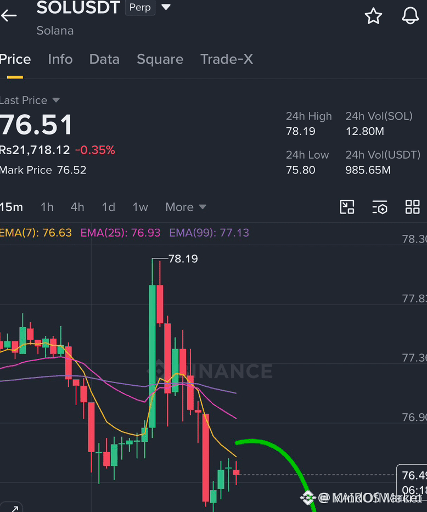Tap the 24h High value 78.19
Screen dimensions: 427x512
(301, 131)
